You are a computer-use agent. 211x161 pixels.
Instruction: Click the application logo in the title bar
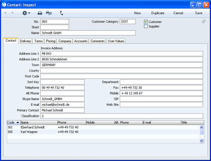(x=4, y=4)
